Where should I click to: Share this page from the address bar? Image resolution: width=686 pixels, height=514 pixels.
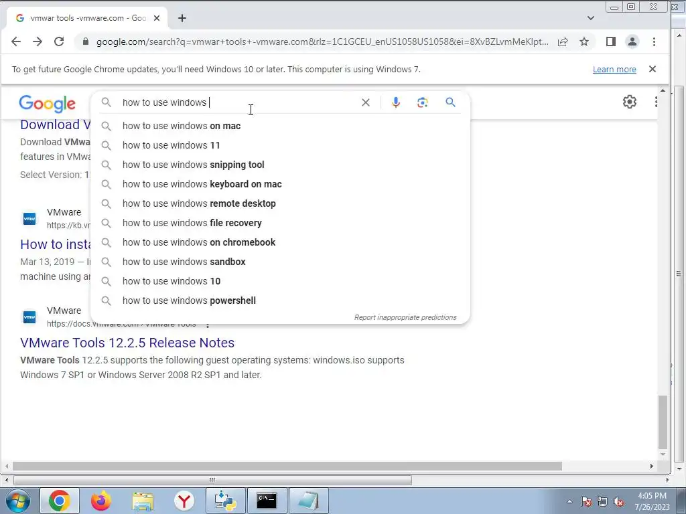(x=563, y=41)
